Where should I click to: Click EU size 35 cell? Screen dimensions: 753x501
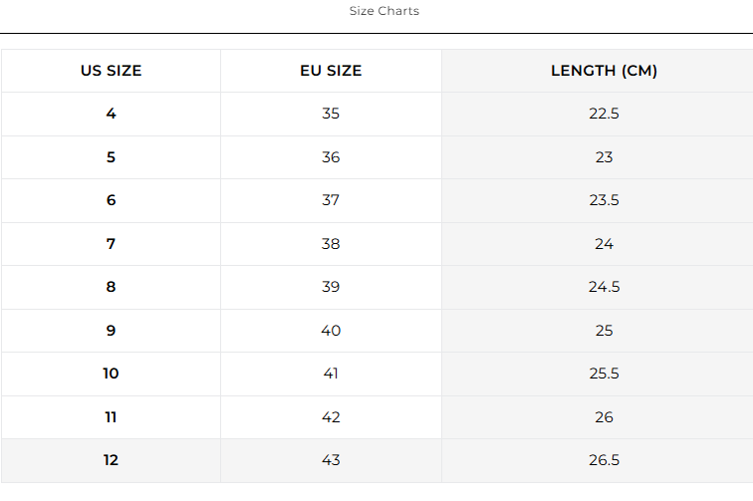[331, 114]
